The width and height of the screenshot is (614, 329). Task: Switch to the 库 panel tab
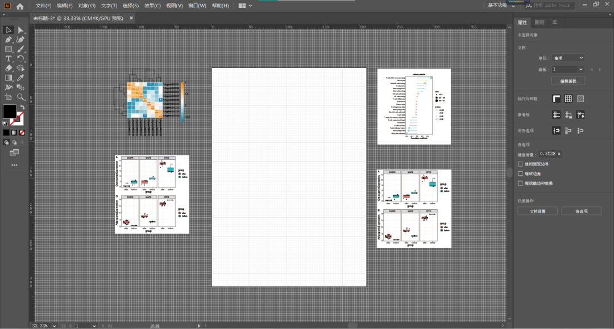[554, 22]
